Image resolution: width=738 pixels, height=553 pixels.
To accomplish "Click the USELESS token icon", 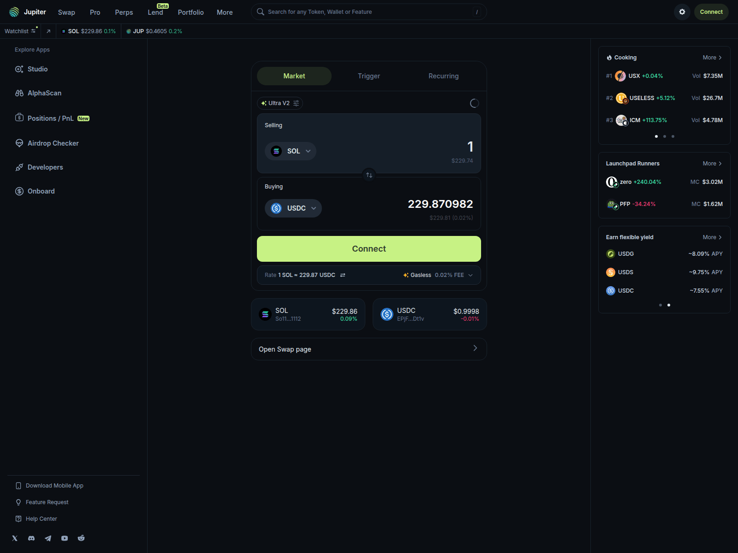I will coord(622,98).
